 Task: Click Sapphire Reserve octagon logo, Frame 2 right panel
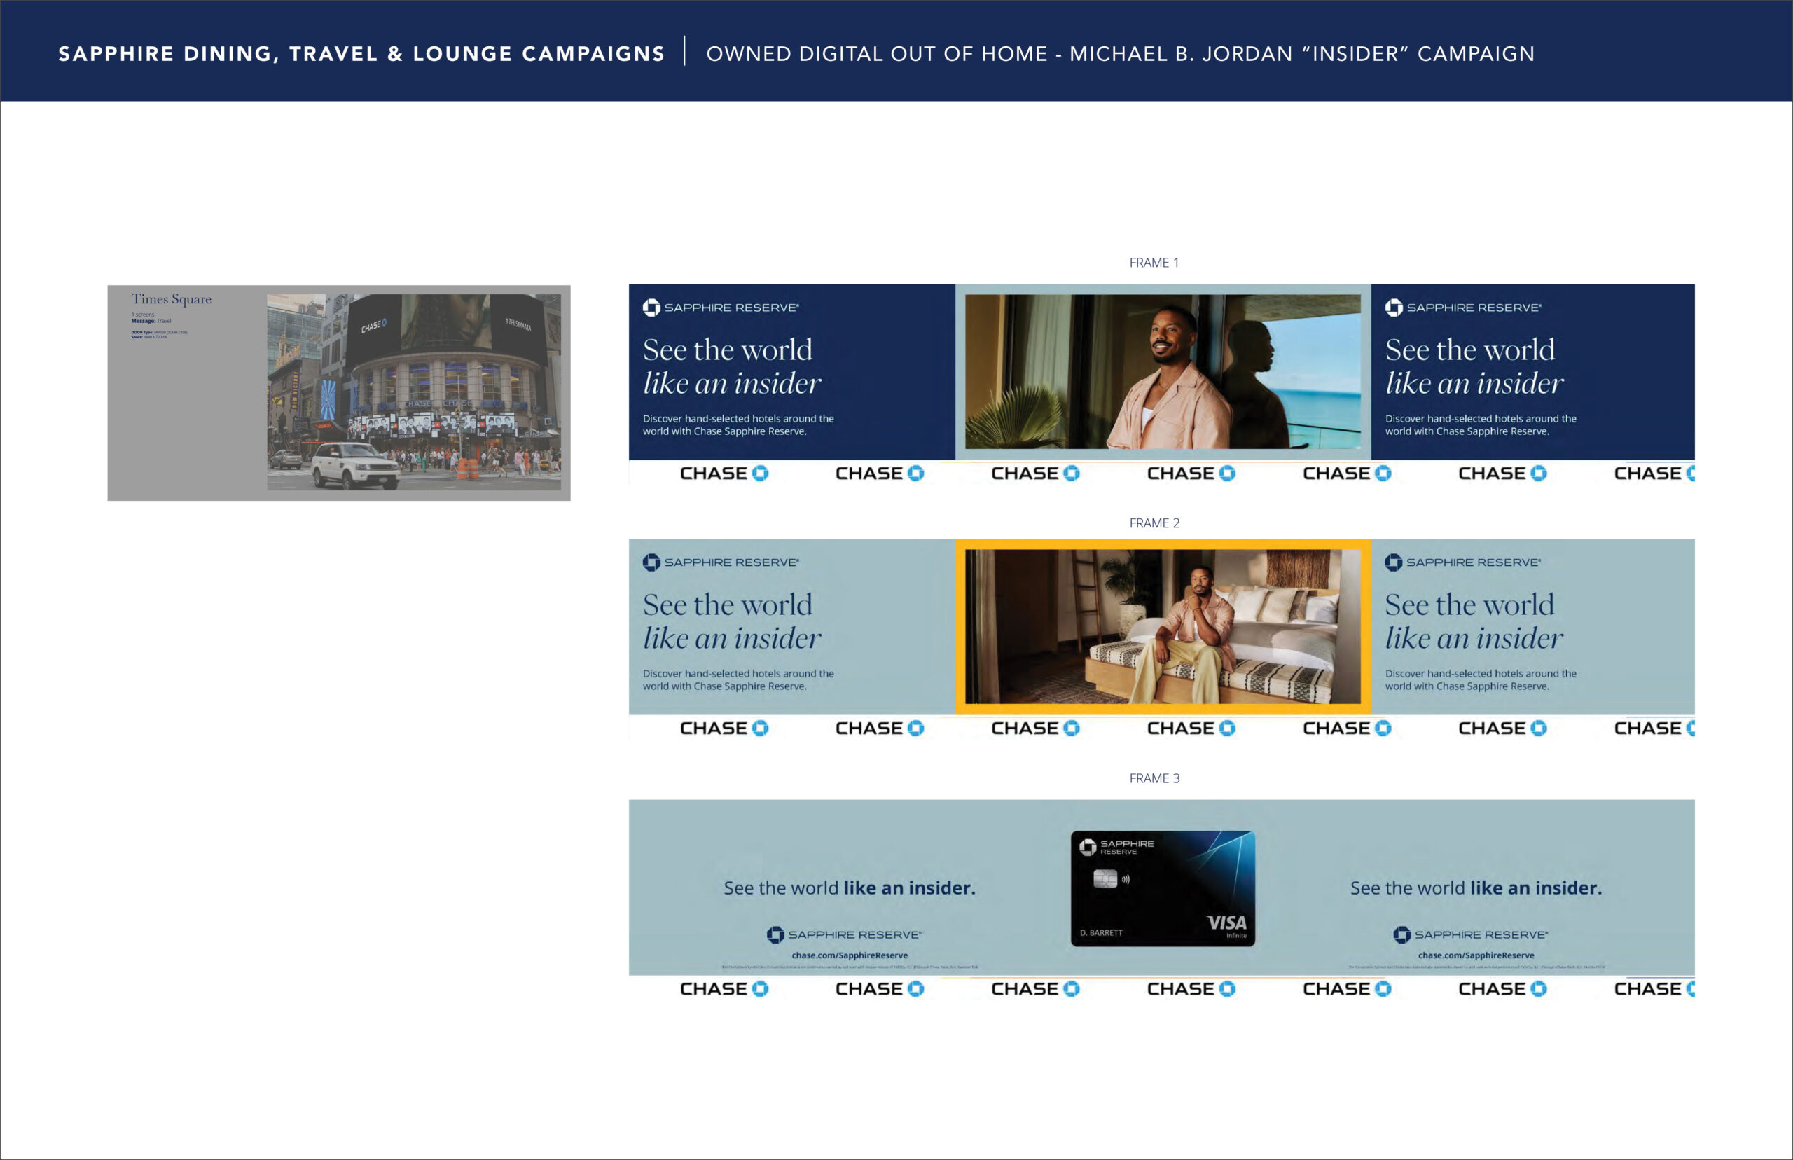coord(1394,562)
